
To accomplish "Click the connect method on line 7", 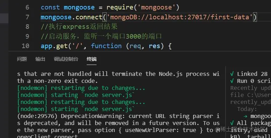I will 89,17.
